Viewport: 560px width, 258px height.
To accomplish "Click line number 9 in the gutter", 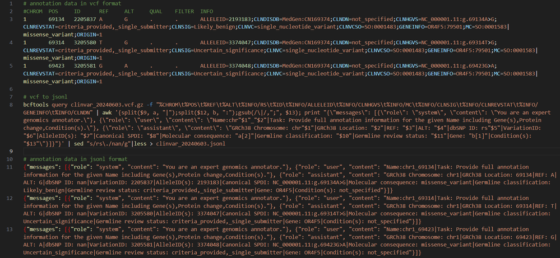I will [x=11, y=151].
